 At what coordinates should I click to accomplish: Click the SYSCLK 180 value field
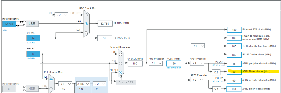135,63
